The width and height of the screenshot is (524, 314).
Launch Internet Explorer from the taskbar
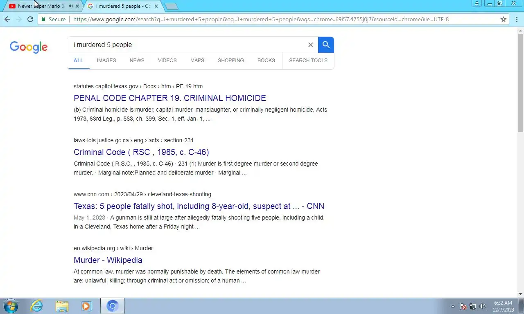[x=37, y=306]
